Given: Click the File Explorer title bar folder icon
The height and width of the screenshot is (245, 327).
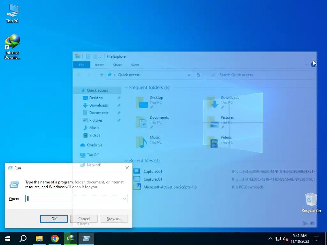Looking at the screenshot, I should pyautogui.click(x=78, y=56).
